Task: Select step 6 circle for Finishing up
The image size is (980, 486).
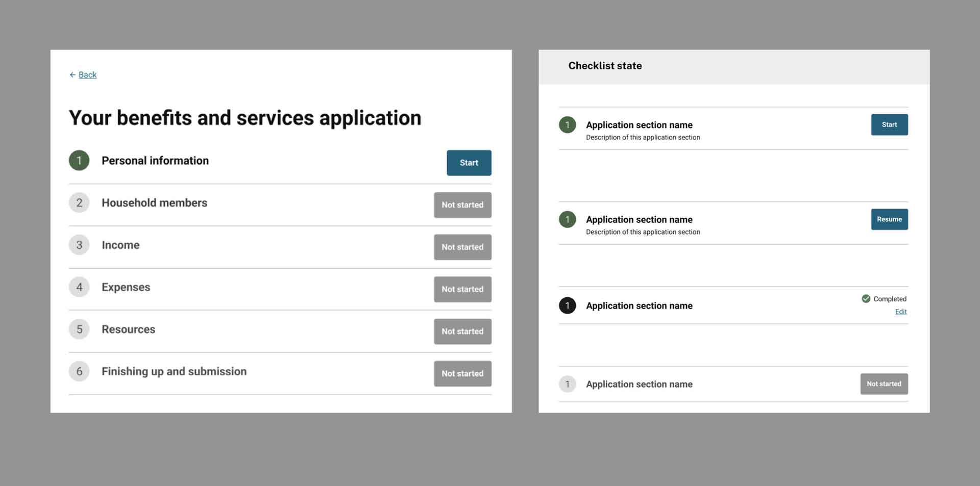Action: pos(79,372)
